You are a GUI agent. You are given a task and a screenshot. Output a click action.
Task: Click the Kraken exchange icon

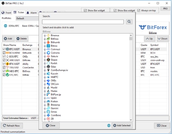pos(48,102)
